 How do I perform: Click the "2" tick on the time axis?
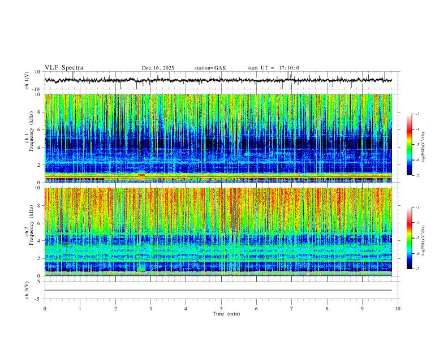(115, 309)
